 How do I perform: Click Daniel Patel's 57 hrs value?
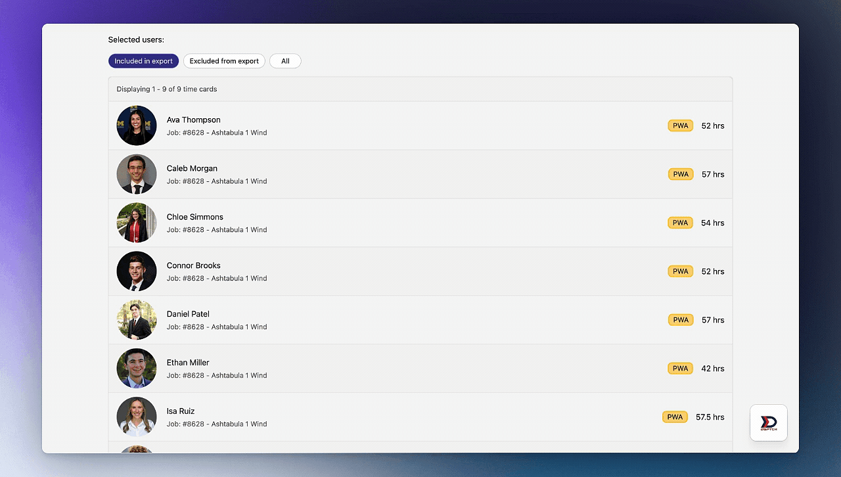point(713,320)
